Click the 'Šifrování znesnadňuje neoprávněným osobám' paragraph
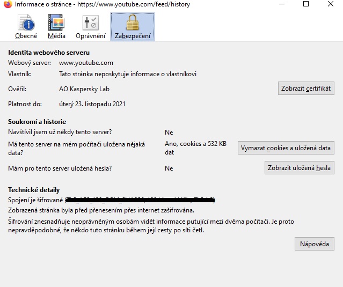This screenshot has width=343, height=287. pyautogui.click(x=151, y=226)
